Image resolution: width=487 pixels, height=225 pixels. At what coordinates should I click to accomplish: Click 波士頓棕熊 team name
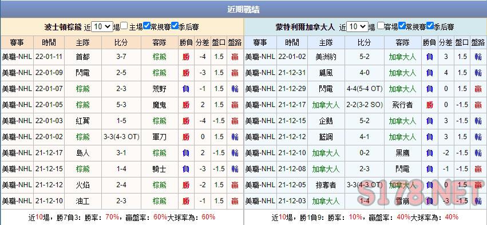[64, 27]
